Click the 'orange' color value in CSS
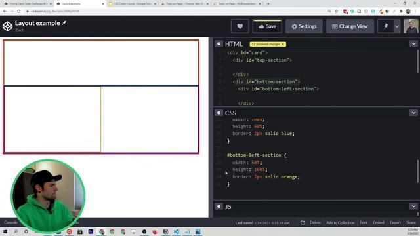The height and width of the screenshot is (236, 420). [289, 177]
